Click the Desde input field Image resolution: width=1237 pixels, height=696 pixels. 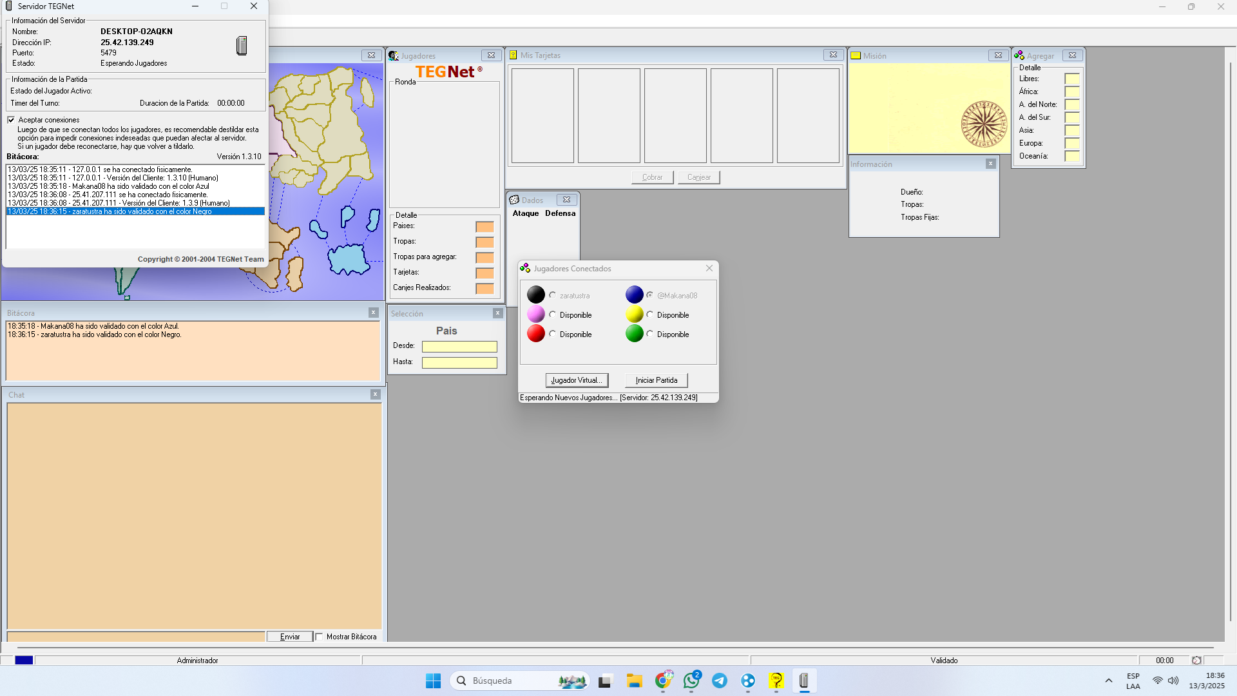coord(459,346)
